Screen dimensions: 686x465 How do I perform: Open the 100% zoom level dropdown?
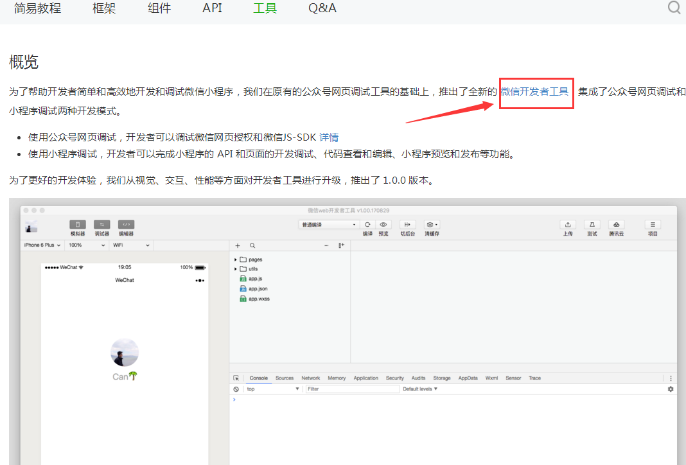(87, 245)
